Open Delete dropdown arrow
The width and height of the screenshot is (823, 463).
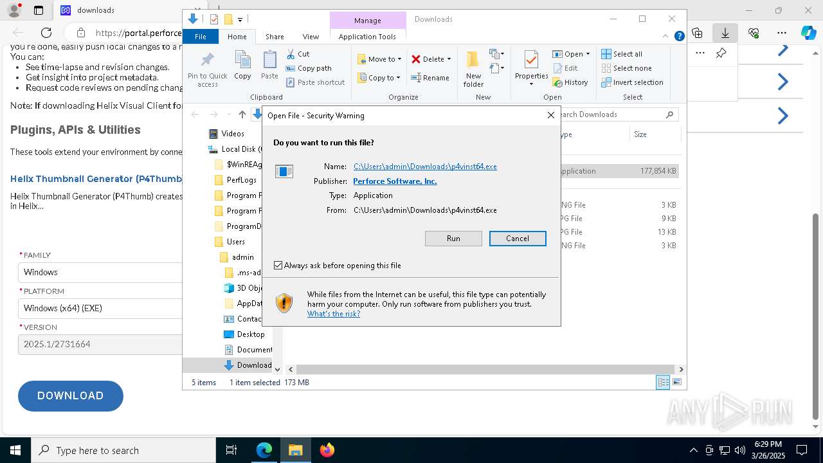449,59
